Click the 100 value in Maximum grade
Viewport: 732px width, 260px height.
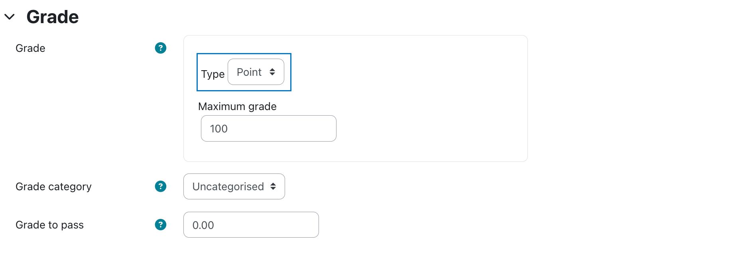click(x=218, y=129)
